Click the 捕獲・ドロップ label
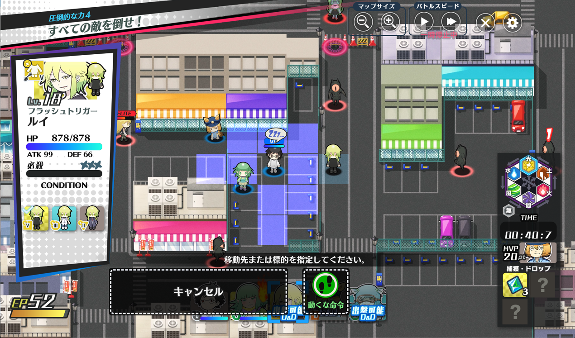 (528, 268)
